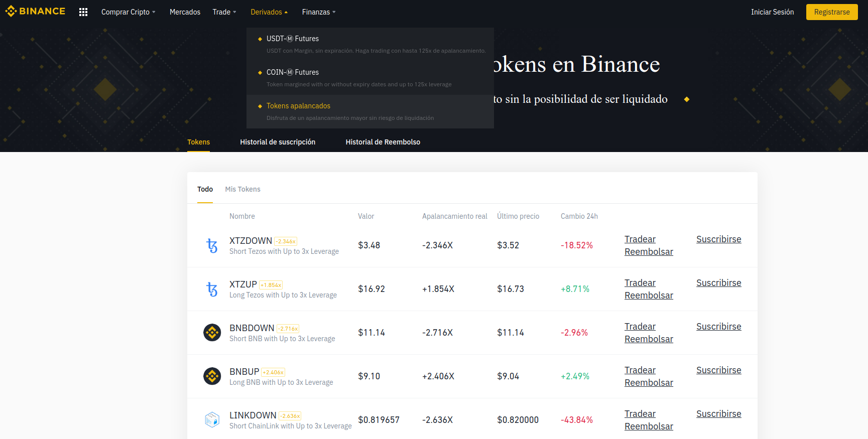Switch to Historial de suscripción tab
The width and height of the screenshot is (868, 439).
pos(278,142)
